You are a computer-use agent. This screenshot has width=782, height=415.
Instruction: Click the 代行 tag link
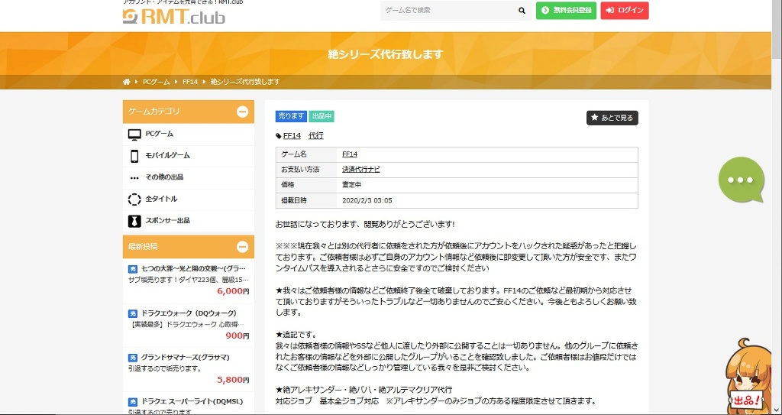(315, 135)
